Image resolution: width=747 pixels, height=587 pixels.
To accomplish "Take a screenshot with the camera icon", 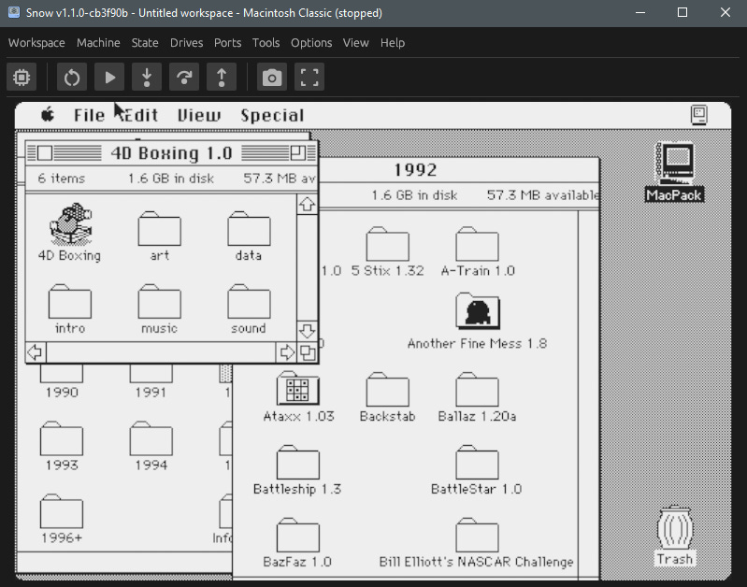I will tap(272, 78).
